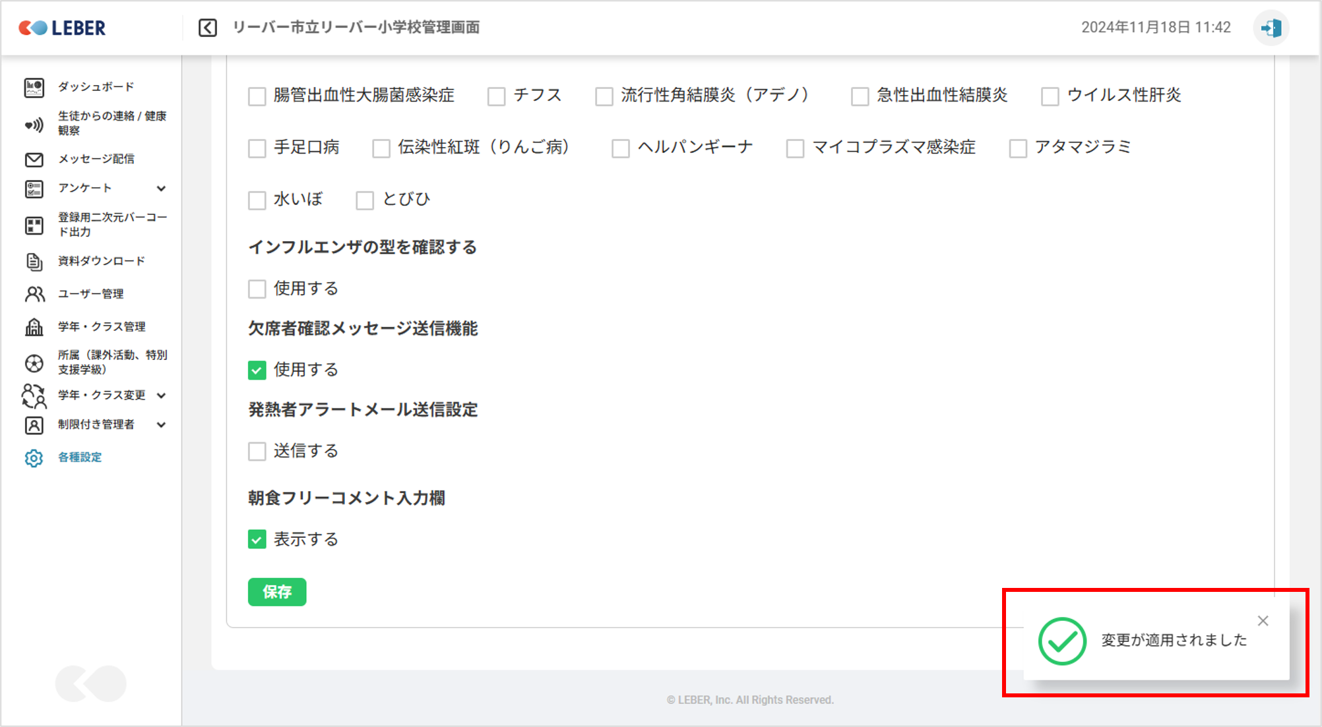Uncheck absentee confirmation message 使用する checkbox

tap(257, 370)
